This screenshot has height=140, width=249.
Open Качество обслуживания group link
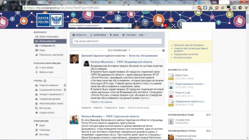[x=143, y=56]
